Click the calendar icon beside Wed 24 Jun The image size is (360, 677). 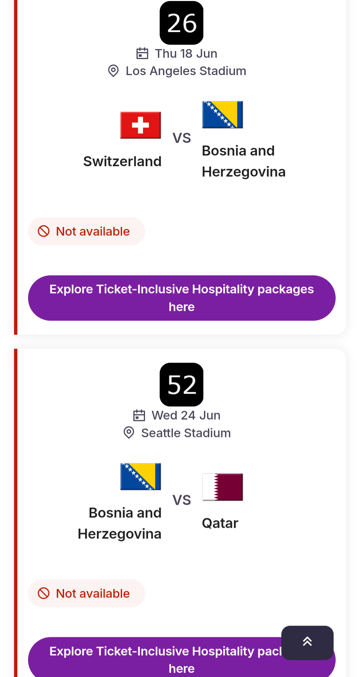[139, 415]
